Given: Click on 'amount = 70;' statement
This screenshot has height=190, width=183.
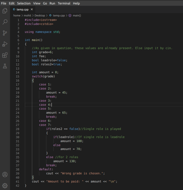Looking at the screenshot, I should (x=71, y=149).
